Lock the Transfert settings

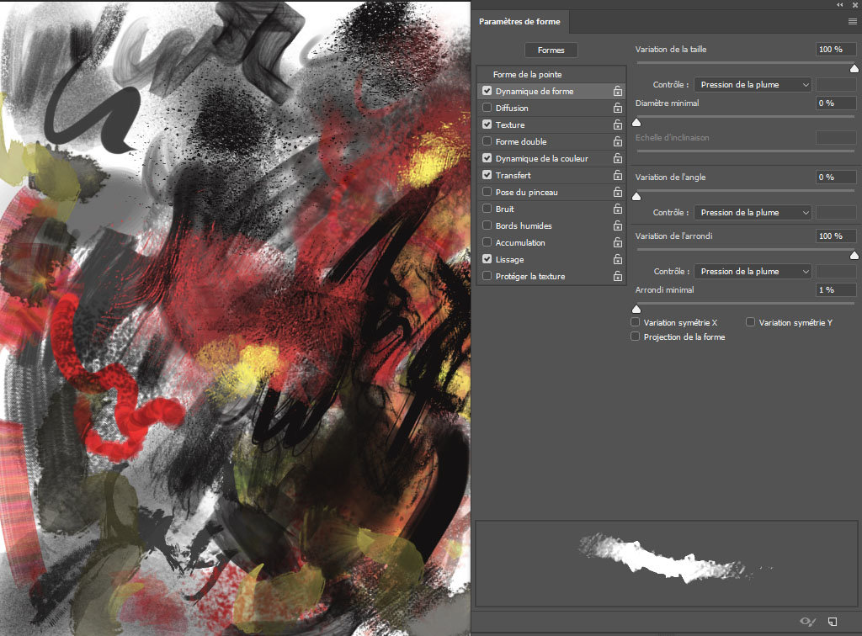(x=618, y=175)
